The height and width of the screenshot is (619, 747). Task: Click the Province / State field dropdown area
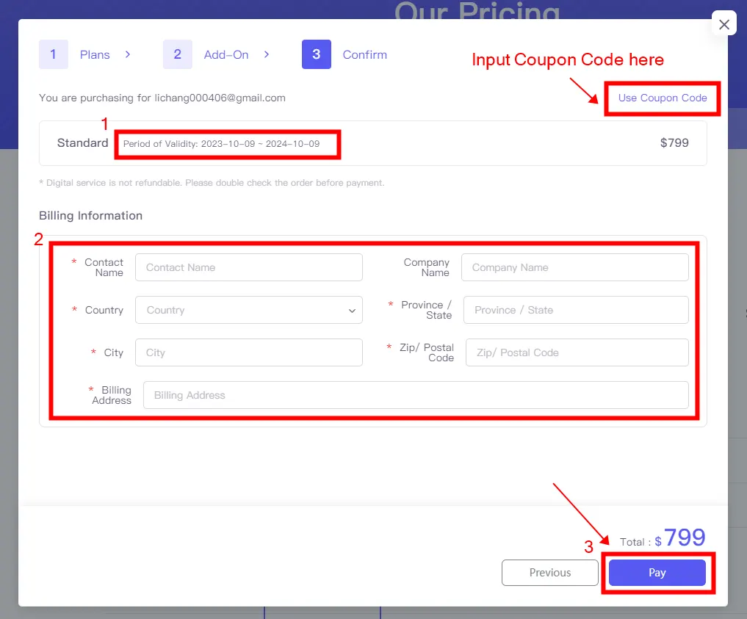click(576, 310)
